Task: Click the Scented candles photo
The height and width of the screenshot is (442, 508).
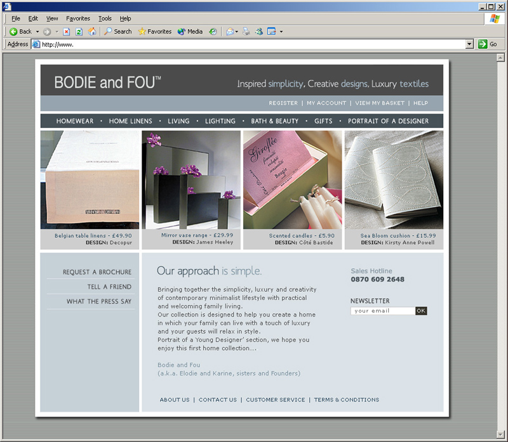Action: click(x=293, y=179)
